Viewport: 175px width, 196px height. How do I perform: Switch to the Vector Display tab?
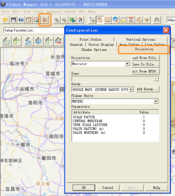pos(101,44)
